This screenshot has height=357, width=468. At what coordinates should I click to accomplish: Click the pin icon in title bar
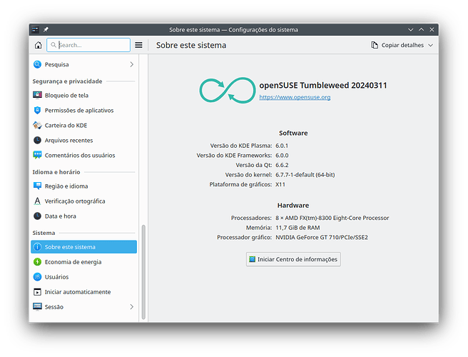[46, 29]
